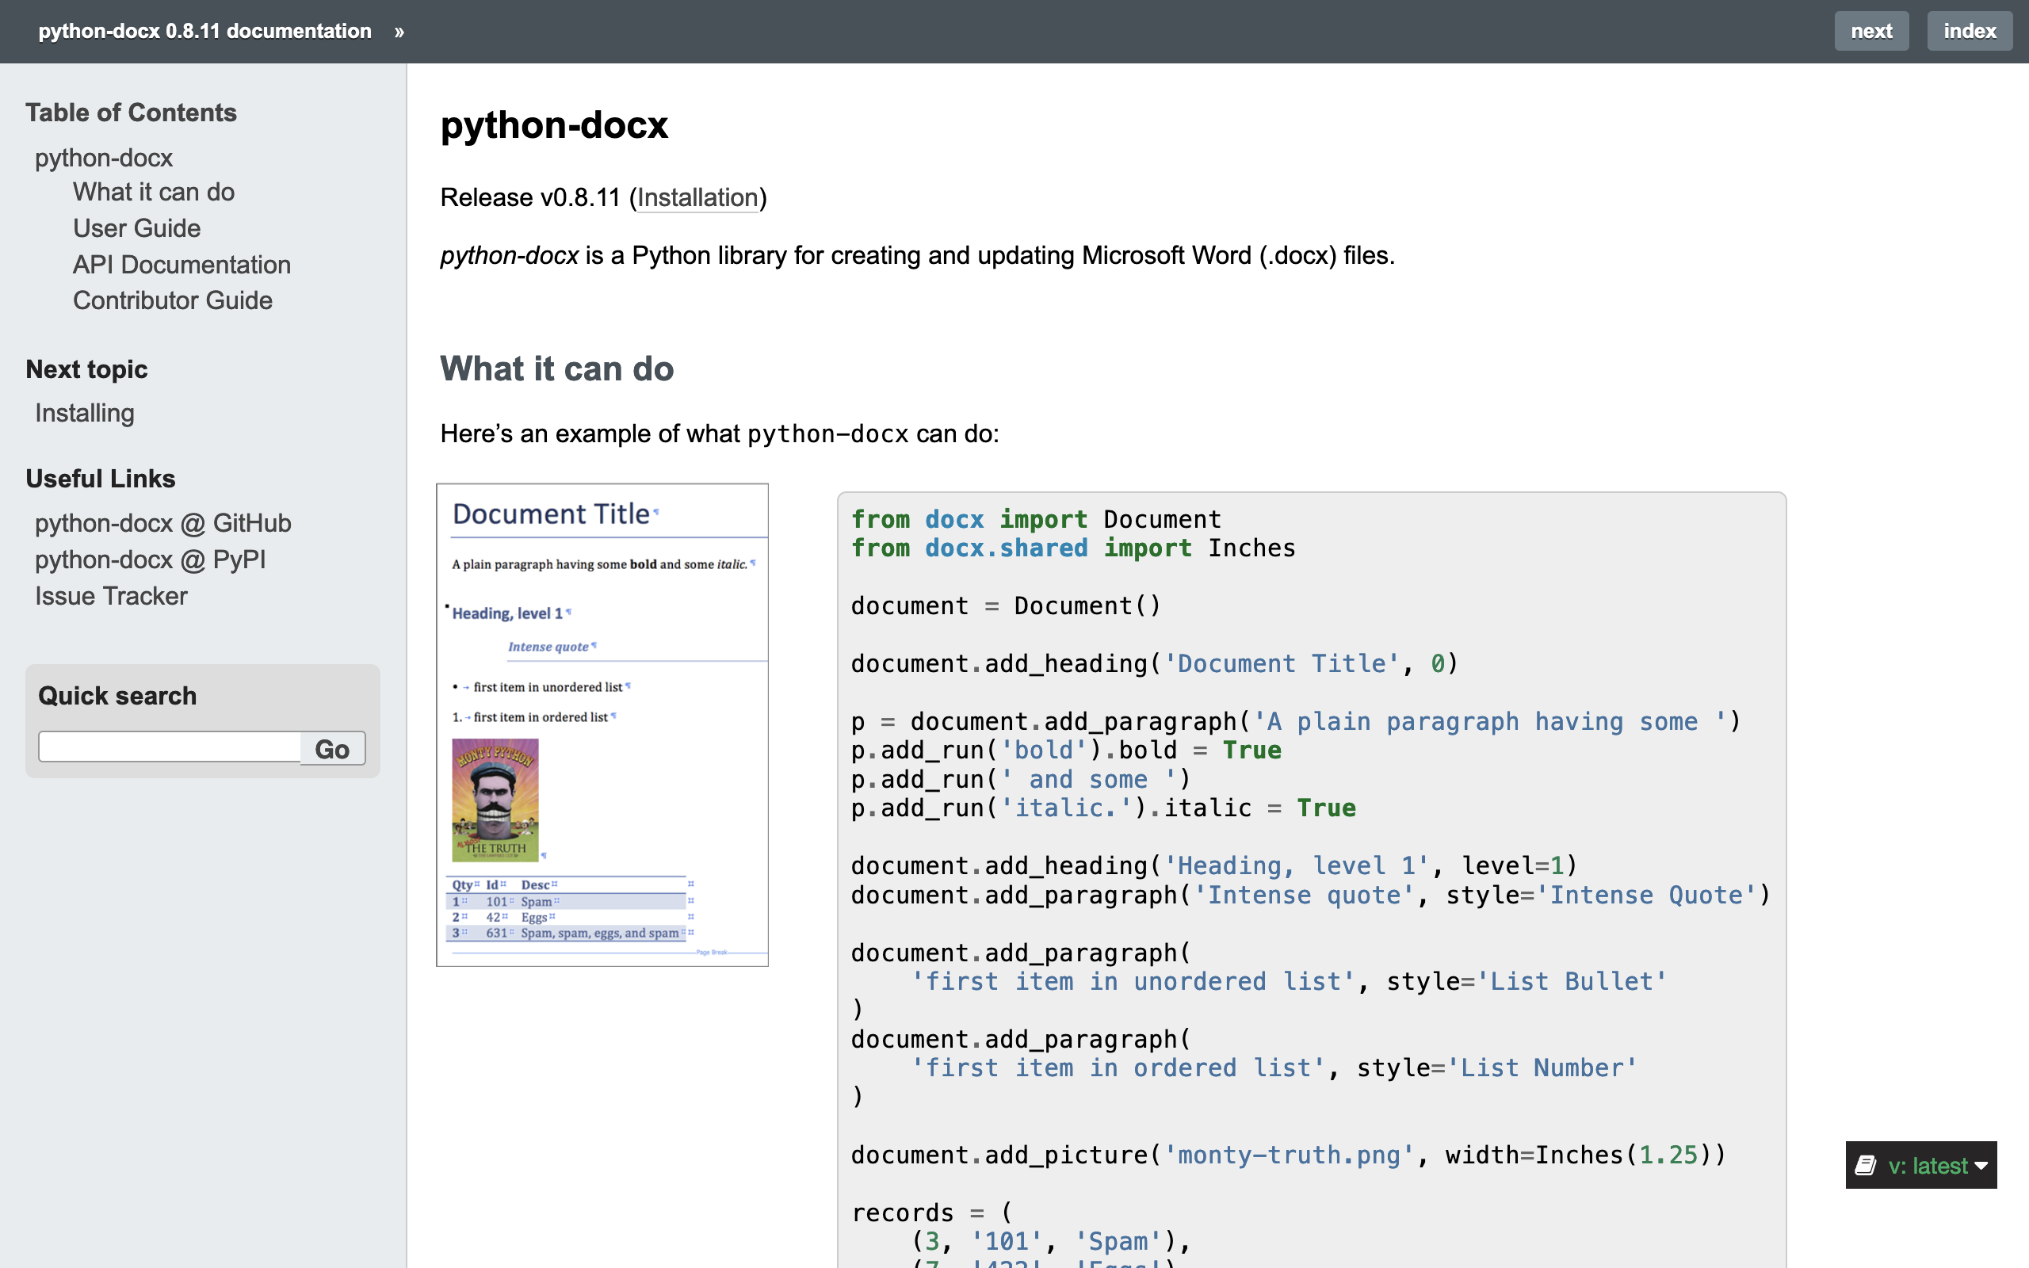
Task: Open the User Guide section
Action: click(136, 227)
